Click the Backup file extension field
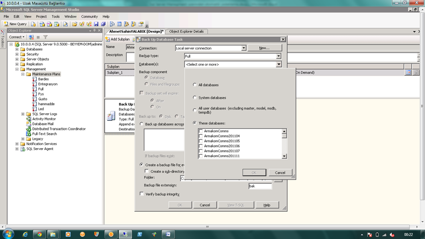Image resolution: width=425 pixels, height=239 pixels. 260,186
